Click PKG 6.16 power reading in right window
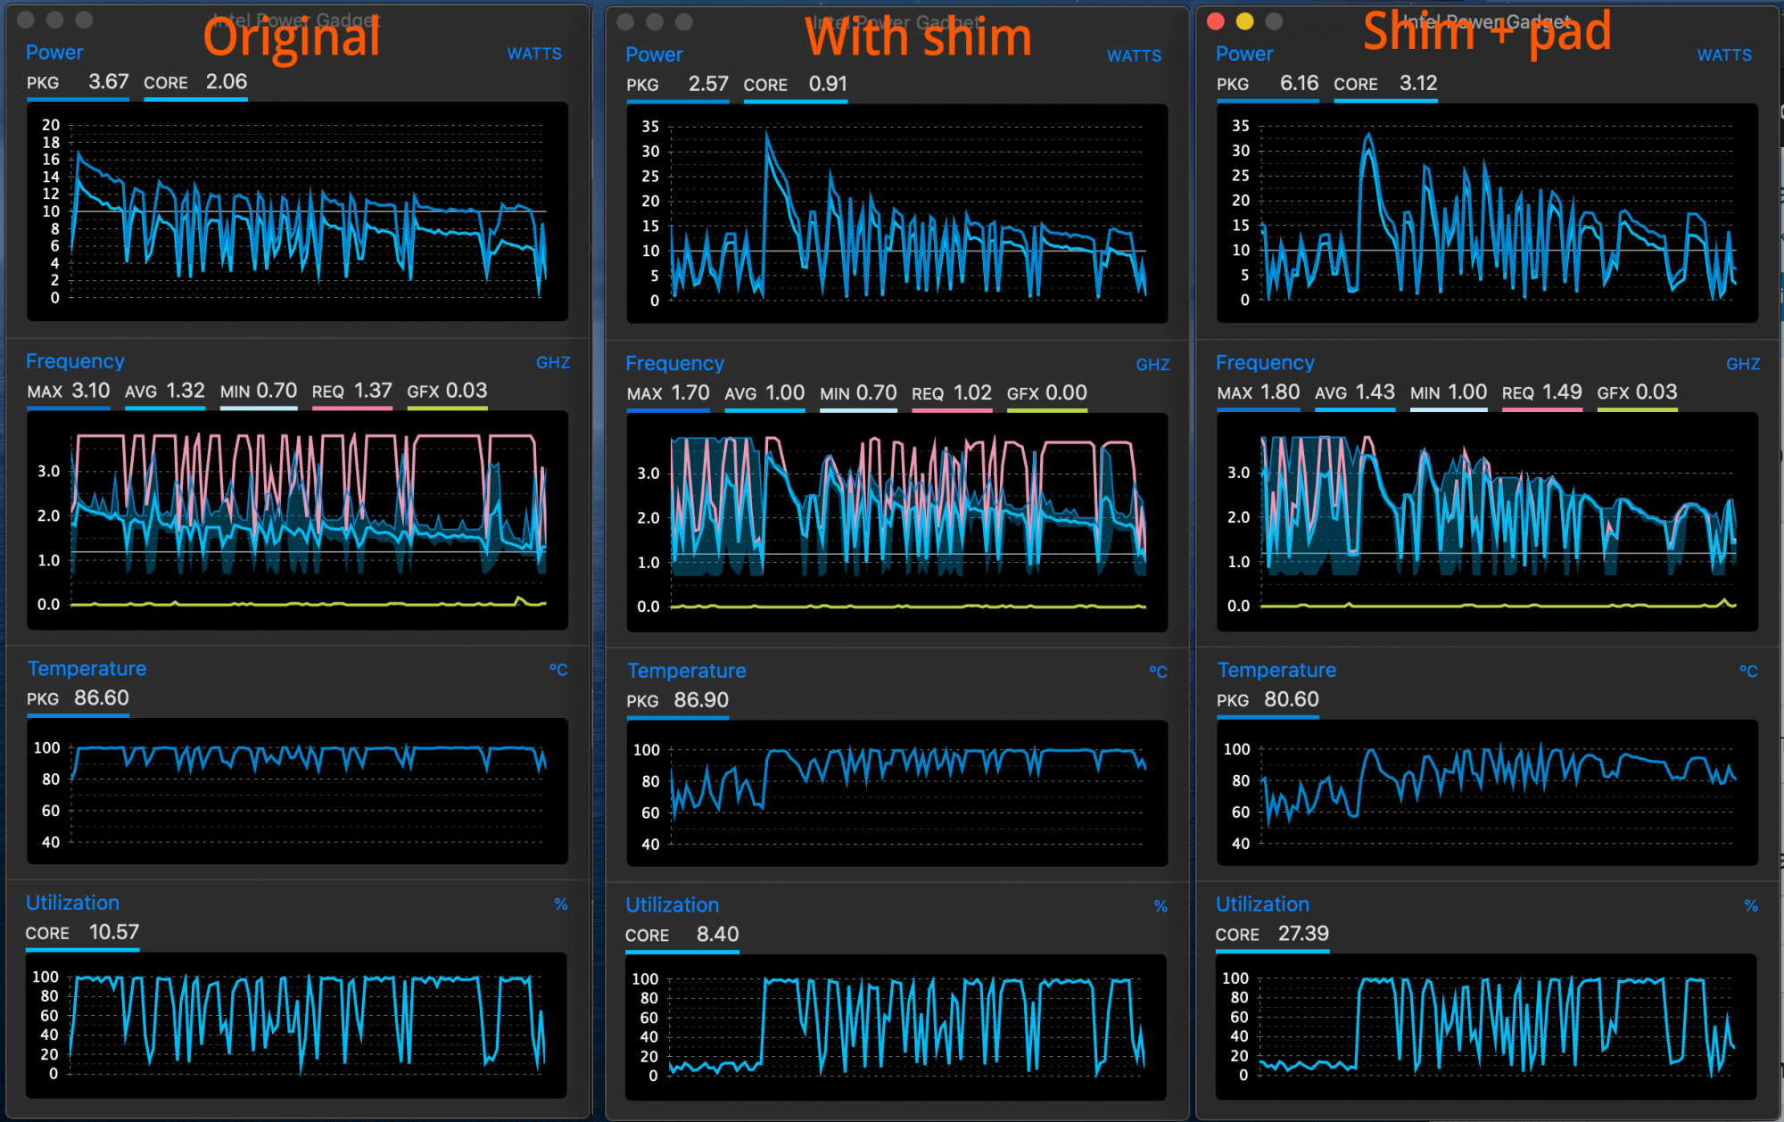1784x1122 pixels. click(1298, 83)
